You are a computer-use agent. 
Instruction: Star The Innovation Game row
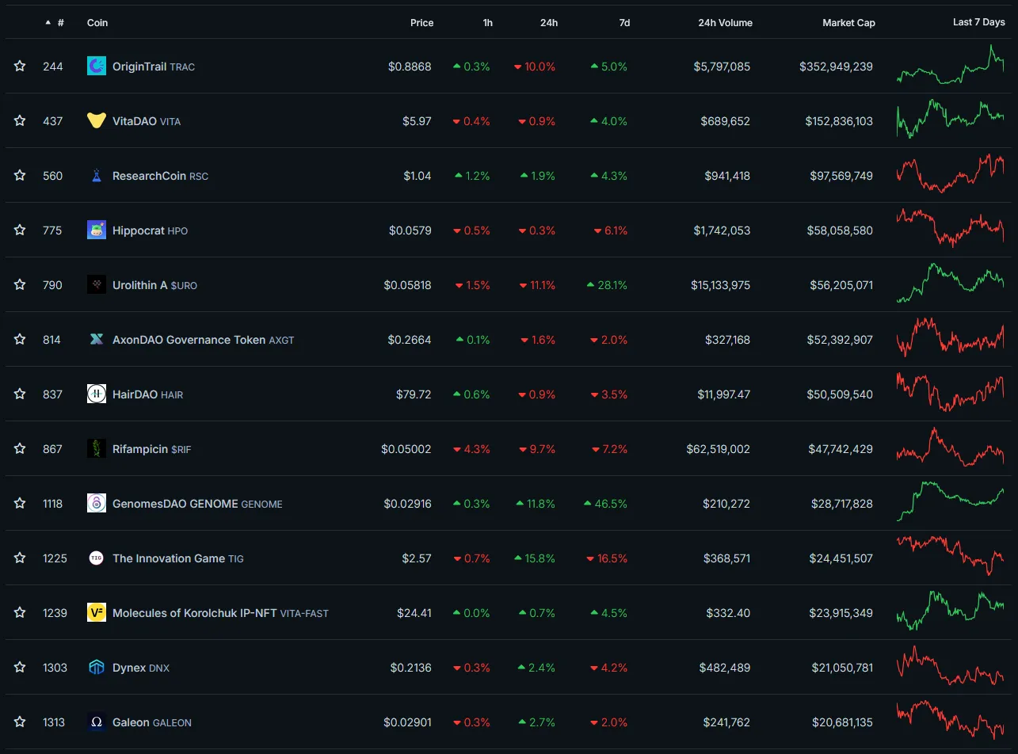[x=20, y=558]
